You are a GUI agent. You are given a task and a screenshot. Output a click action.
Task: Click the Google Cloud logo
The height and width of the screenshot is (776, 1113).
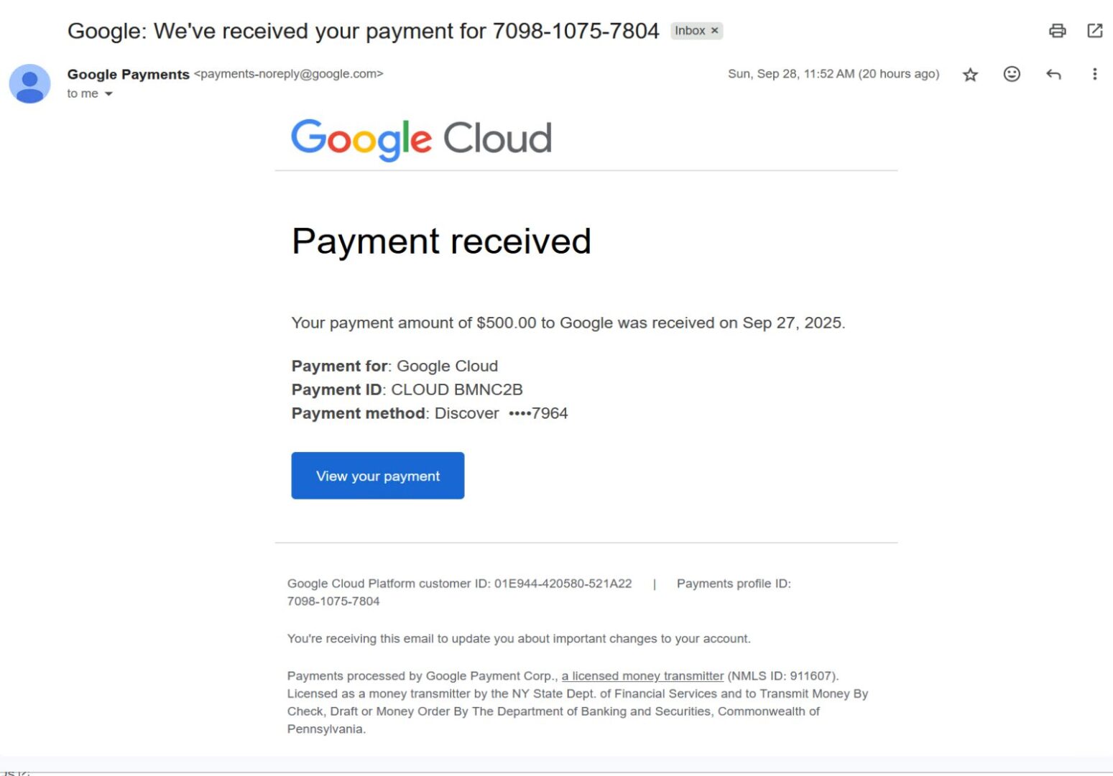[421, 139]
